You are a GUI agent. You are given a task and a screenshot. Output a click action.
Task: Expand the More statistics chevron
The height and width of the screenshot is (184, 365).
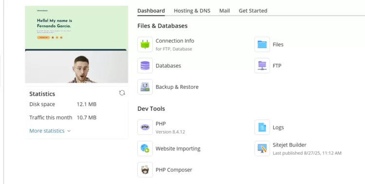coord(69,131)
